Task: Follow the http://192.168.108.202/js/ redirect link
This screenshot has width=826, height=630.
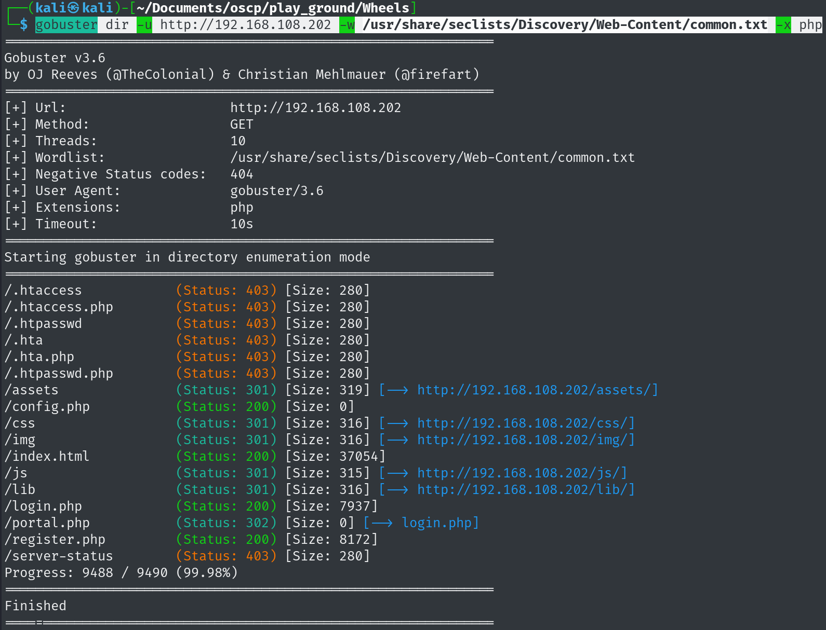Action: [518, 473]
